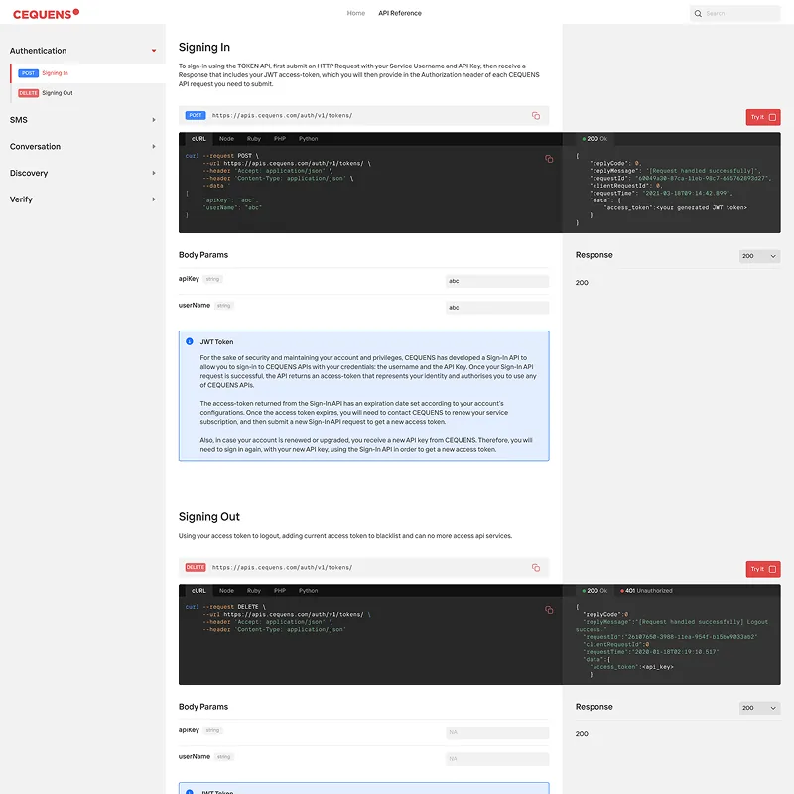
Task: Collapse the Authentication section
Action: 154,51
